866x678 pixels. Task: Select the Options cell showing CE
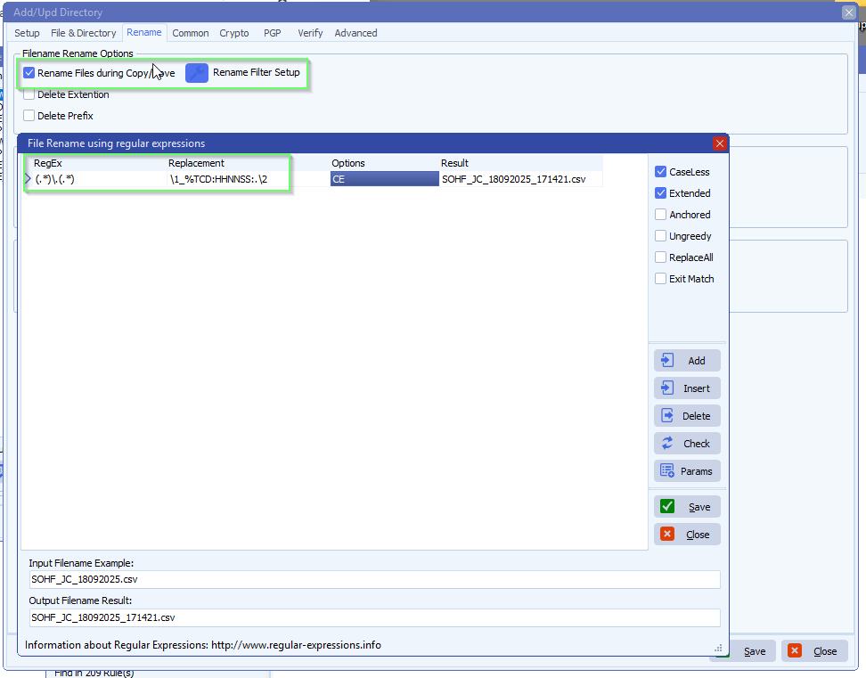coord(383,179)
